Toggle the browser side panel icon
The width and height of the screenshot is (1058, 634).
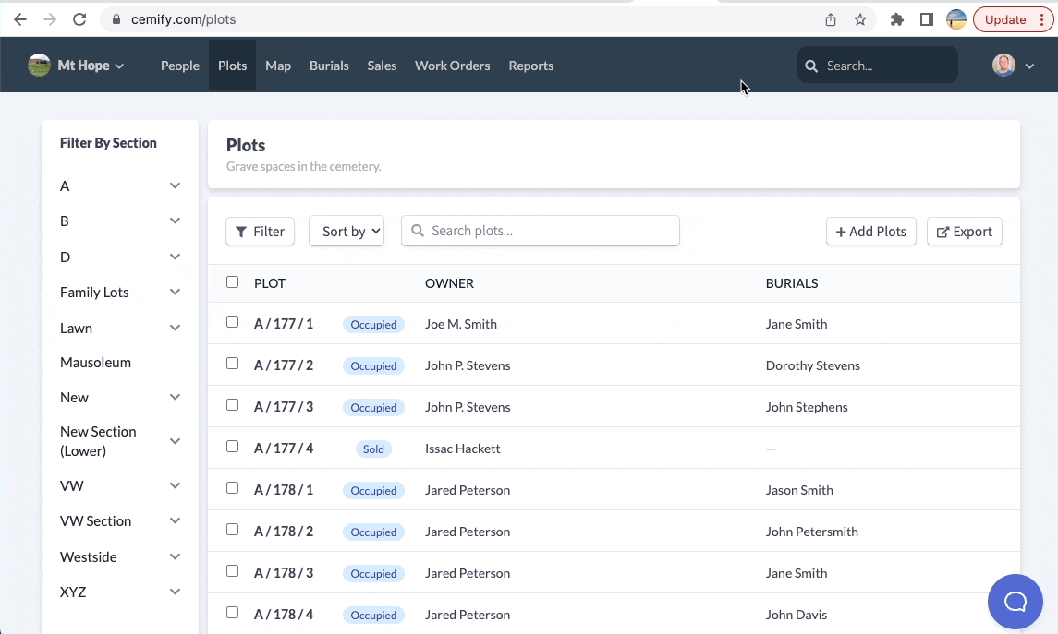coord(927,19)
